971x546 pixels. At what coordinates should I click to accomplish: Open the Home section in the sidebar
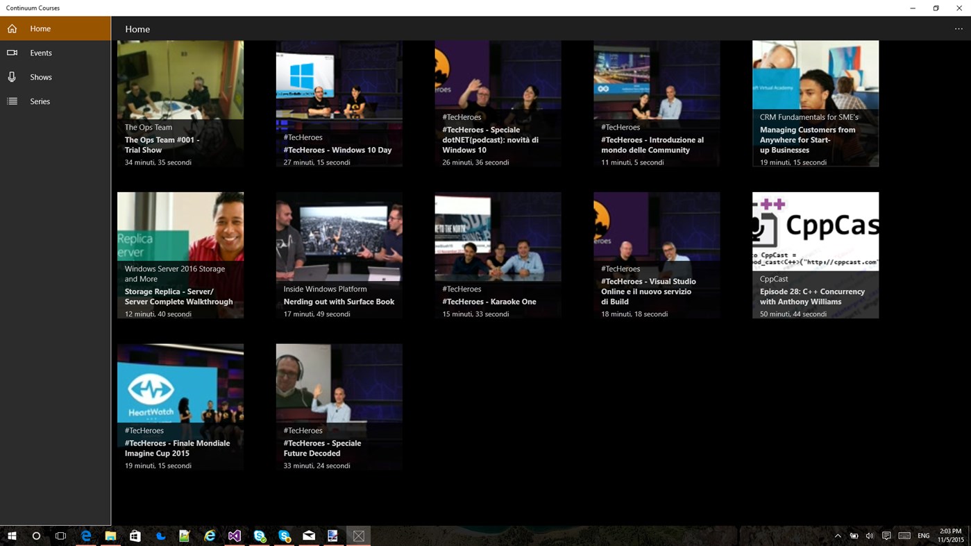55,28
